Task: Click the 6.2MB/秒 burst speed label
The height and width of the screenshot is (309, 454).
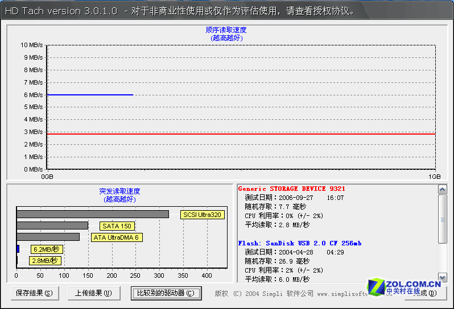Action: pos(47,249)
